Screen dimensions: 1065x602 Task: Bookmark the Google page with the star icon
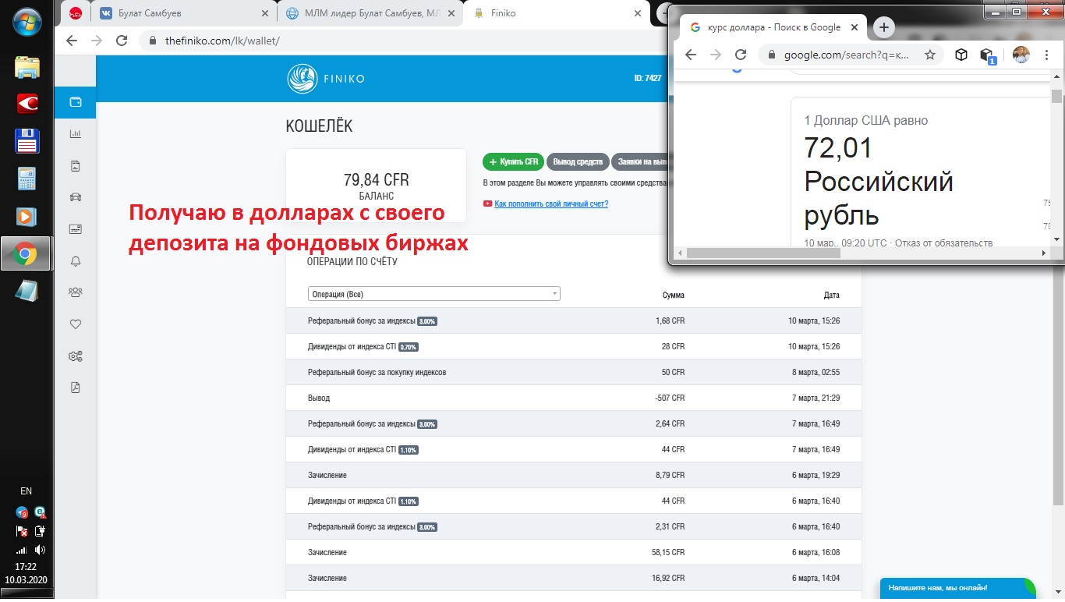(x=930, y=55)
